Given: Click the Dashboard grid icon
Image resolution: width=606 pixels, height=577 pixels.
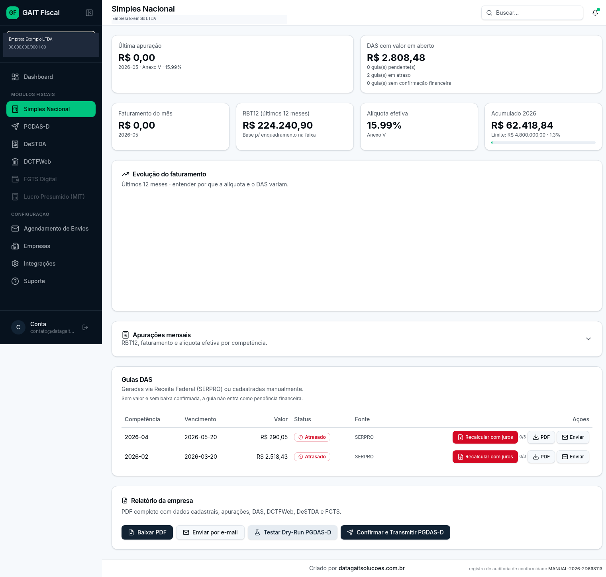Looking at the screenshot, I should coord(15,77).
